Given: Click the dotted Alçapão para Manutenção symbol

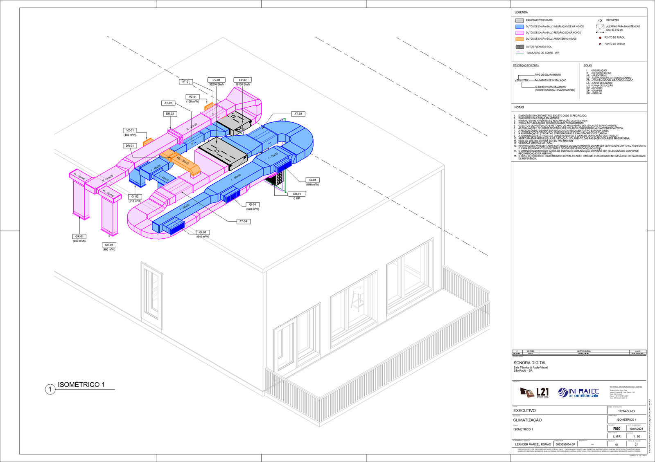Looking at the screenshot, I should pos(600,28).
